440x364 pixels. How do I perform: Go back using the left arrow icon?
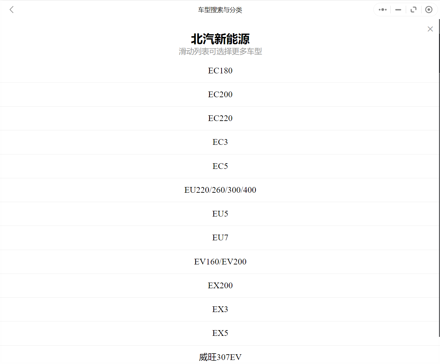(12, 10)
